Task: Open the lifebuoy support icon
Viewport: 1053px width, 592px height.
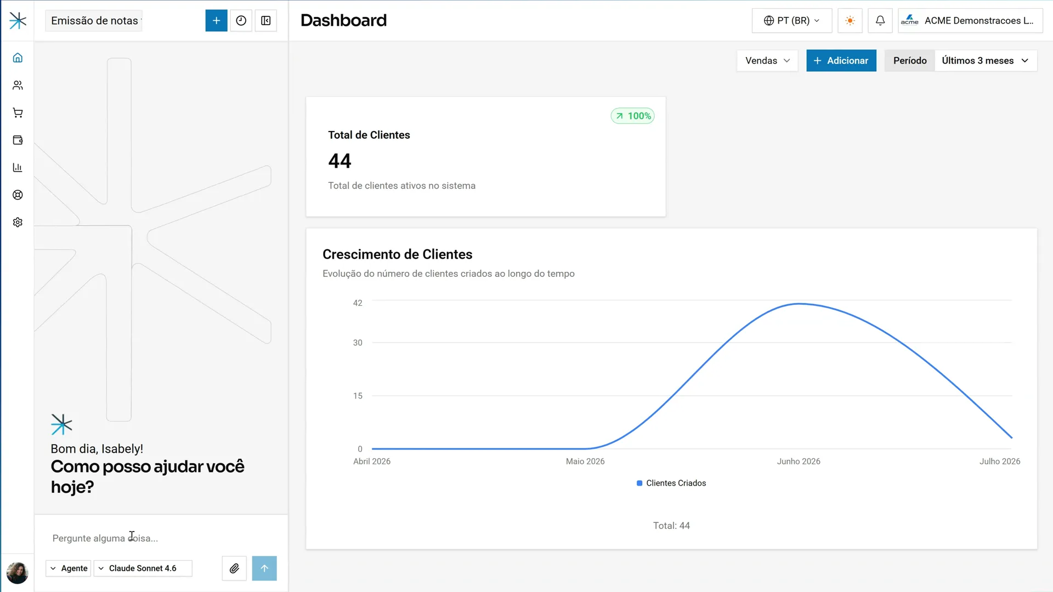Action: point(18,195)
